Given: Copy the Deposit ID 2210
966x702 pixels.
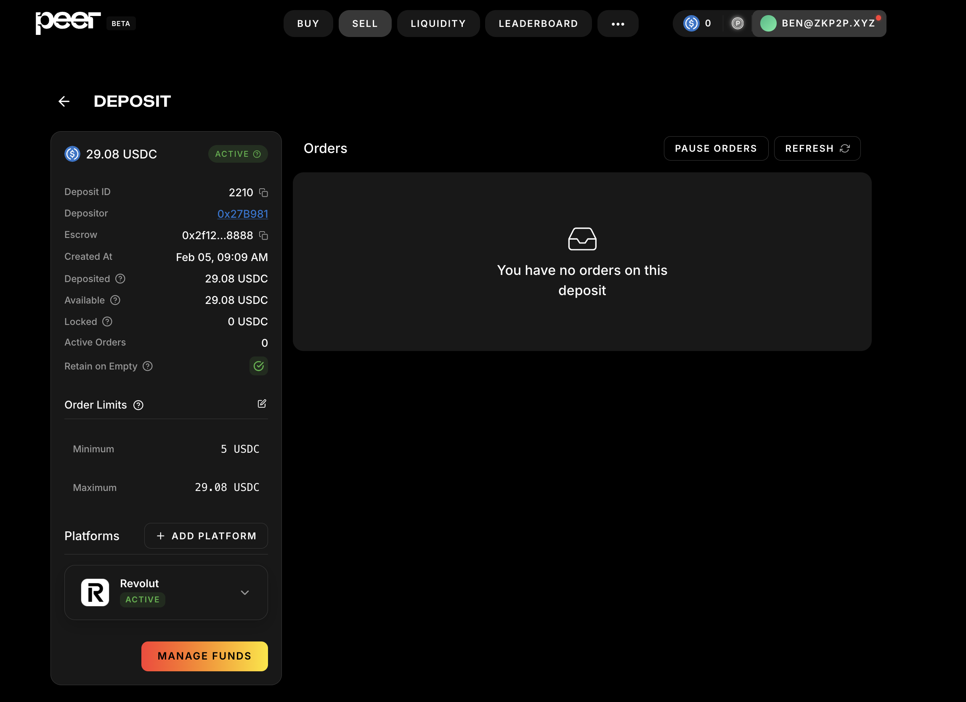Looking at the screenshot, I should click(x=264, y=193).
